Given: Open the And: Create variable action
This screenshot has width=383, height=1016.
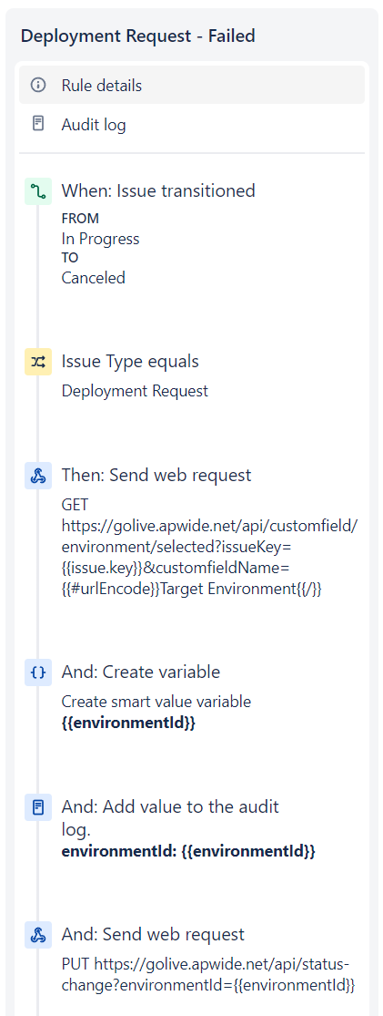Looking at the screenshot, I should 140,672.
